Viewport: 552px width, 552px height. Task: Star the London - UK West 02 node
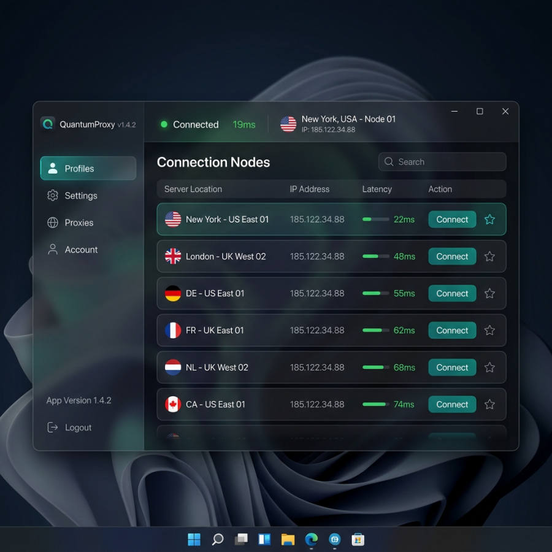(489, 256)
